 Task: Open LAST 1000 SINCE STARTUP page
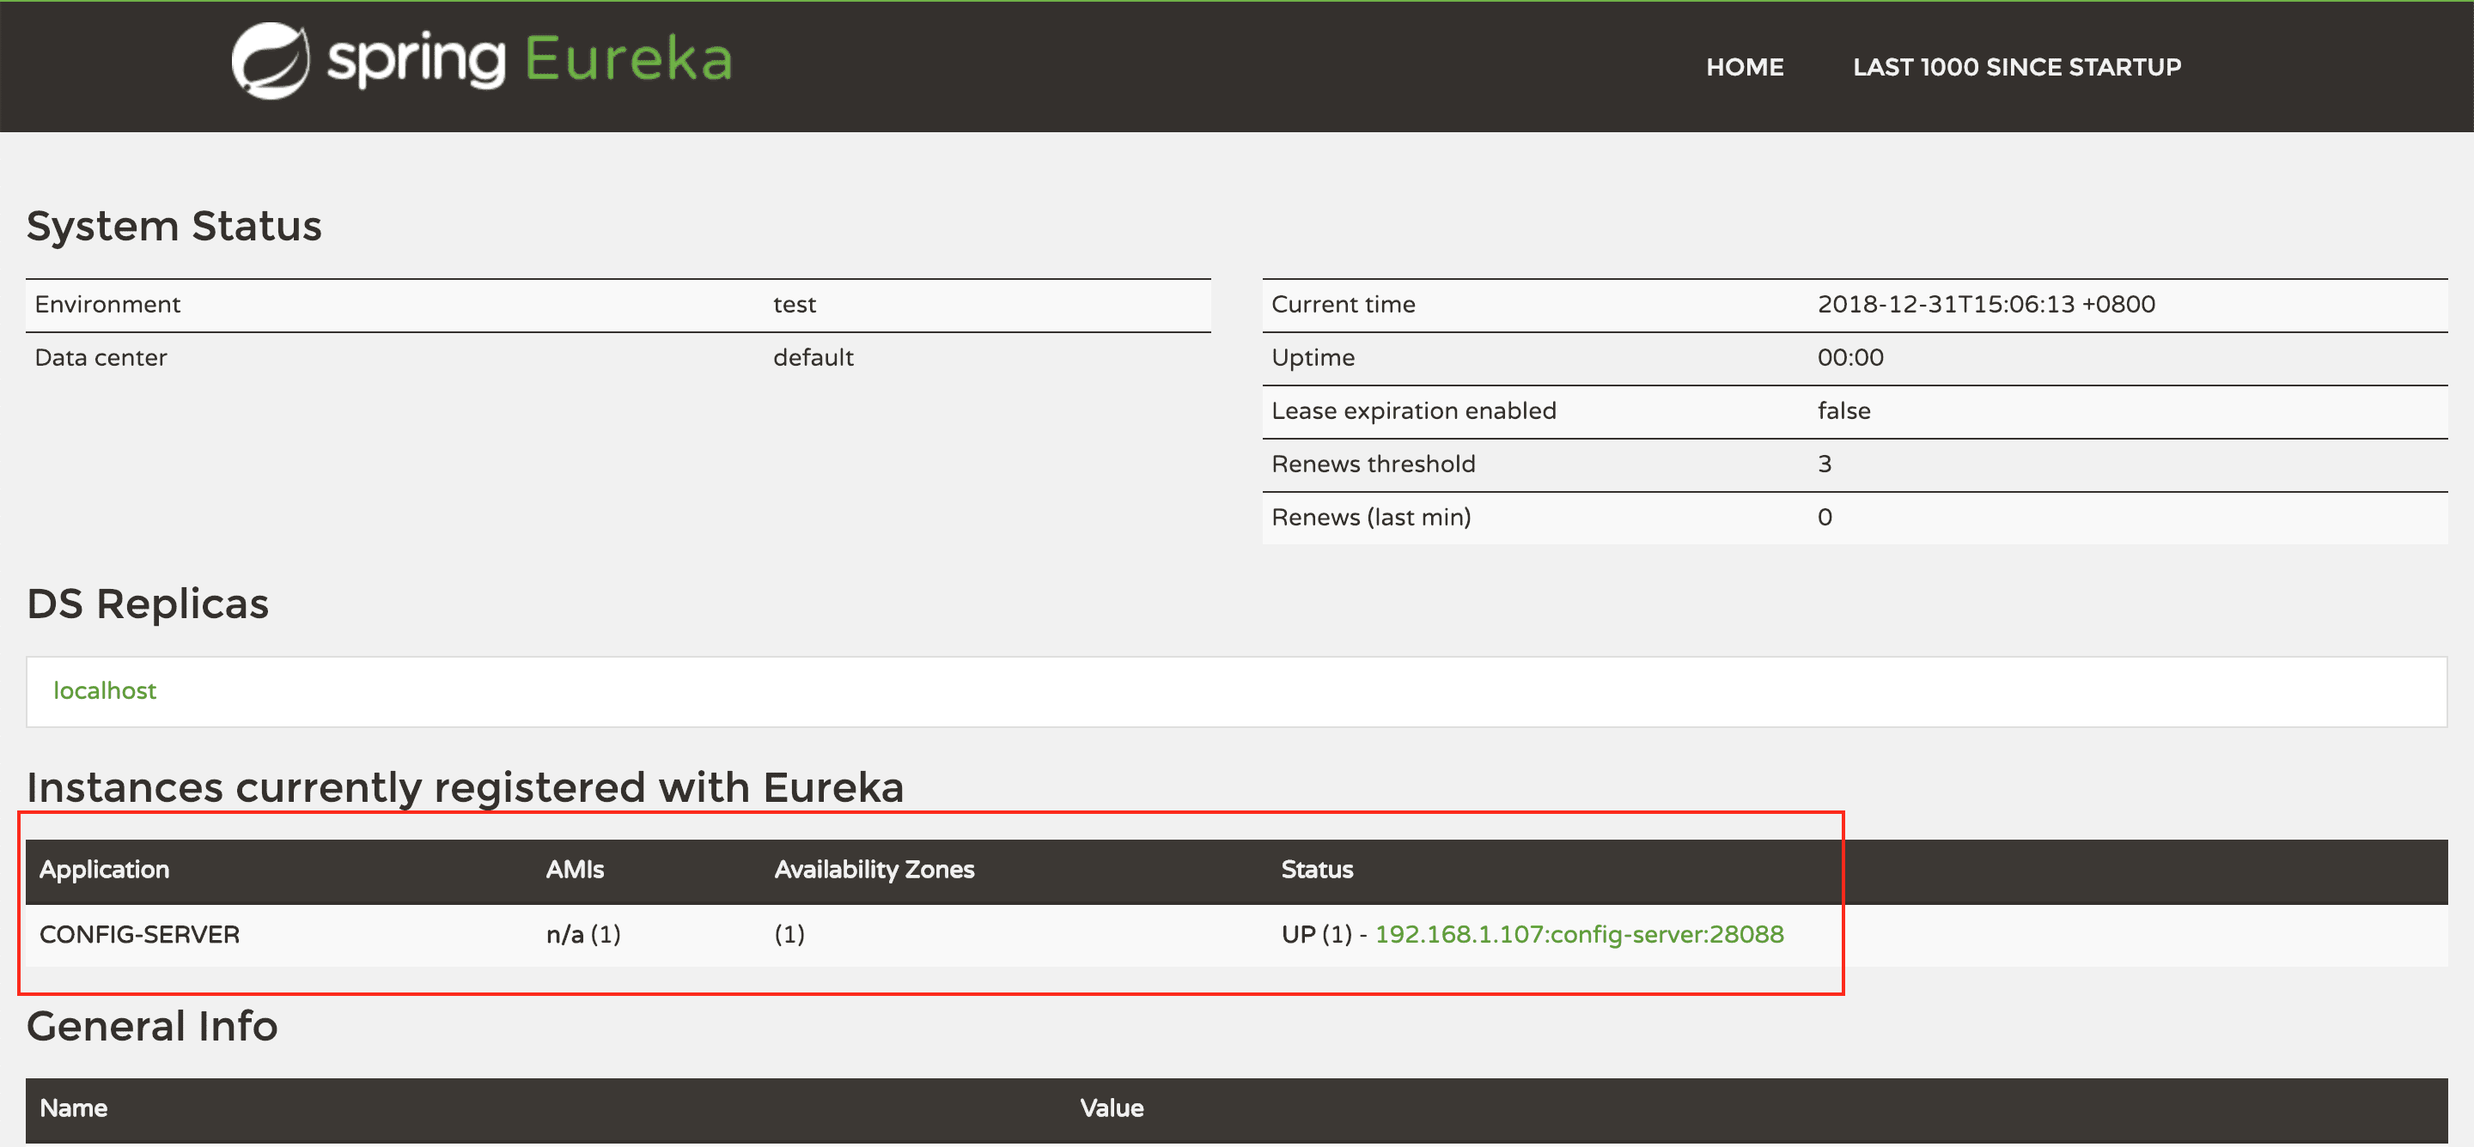[2016, 67]
